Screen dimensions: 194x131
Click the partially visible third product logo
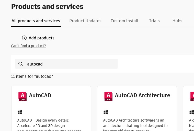[x=192, y=96]
